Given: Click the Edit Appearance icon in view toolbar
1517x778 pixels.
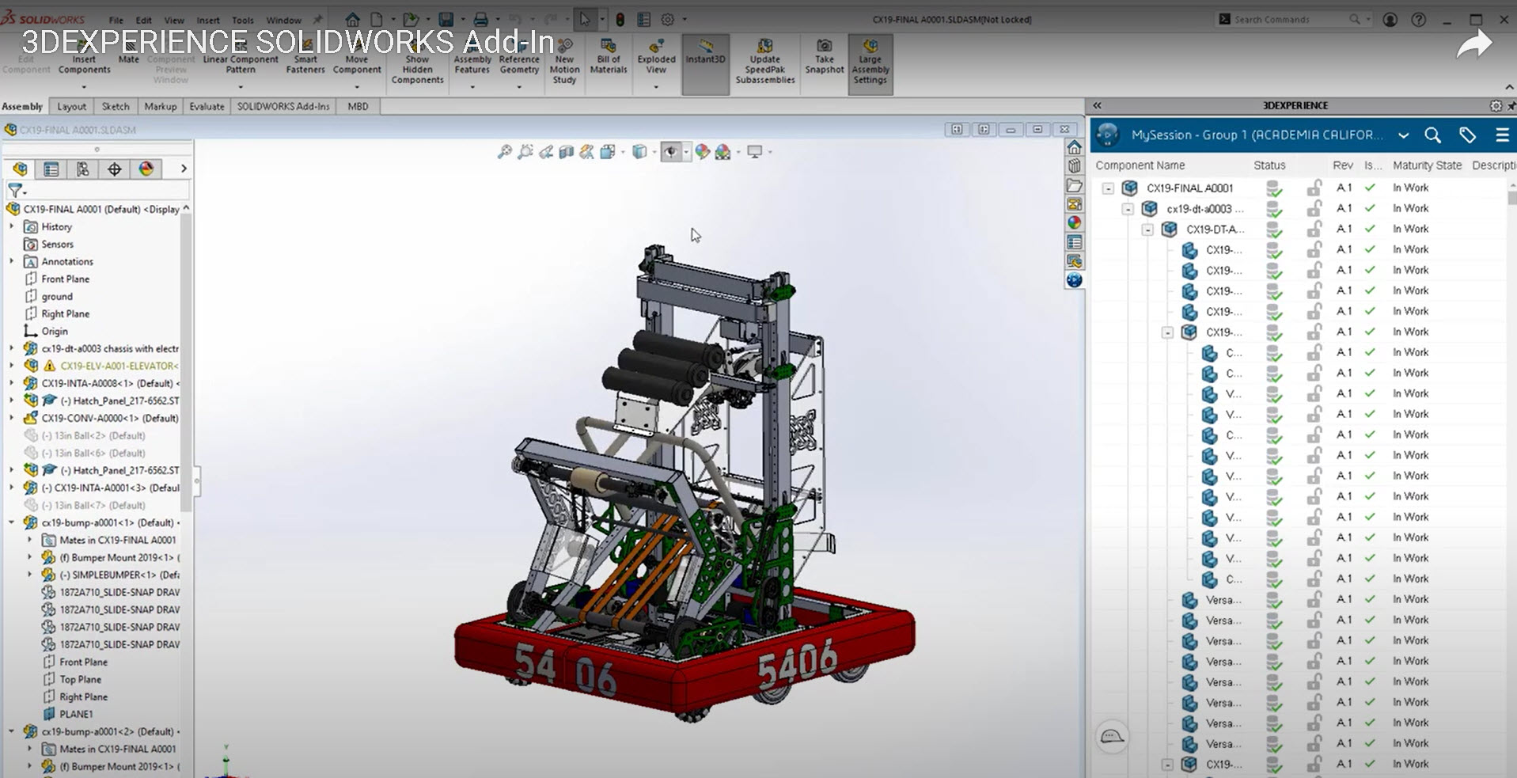Looking at the screenshot, I should click(x=703, y=152).
